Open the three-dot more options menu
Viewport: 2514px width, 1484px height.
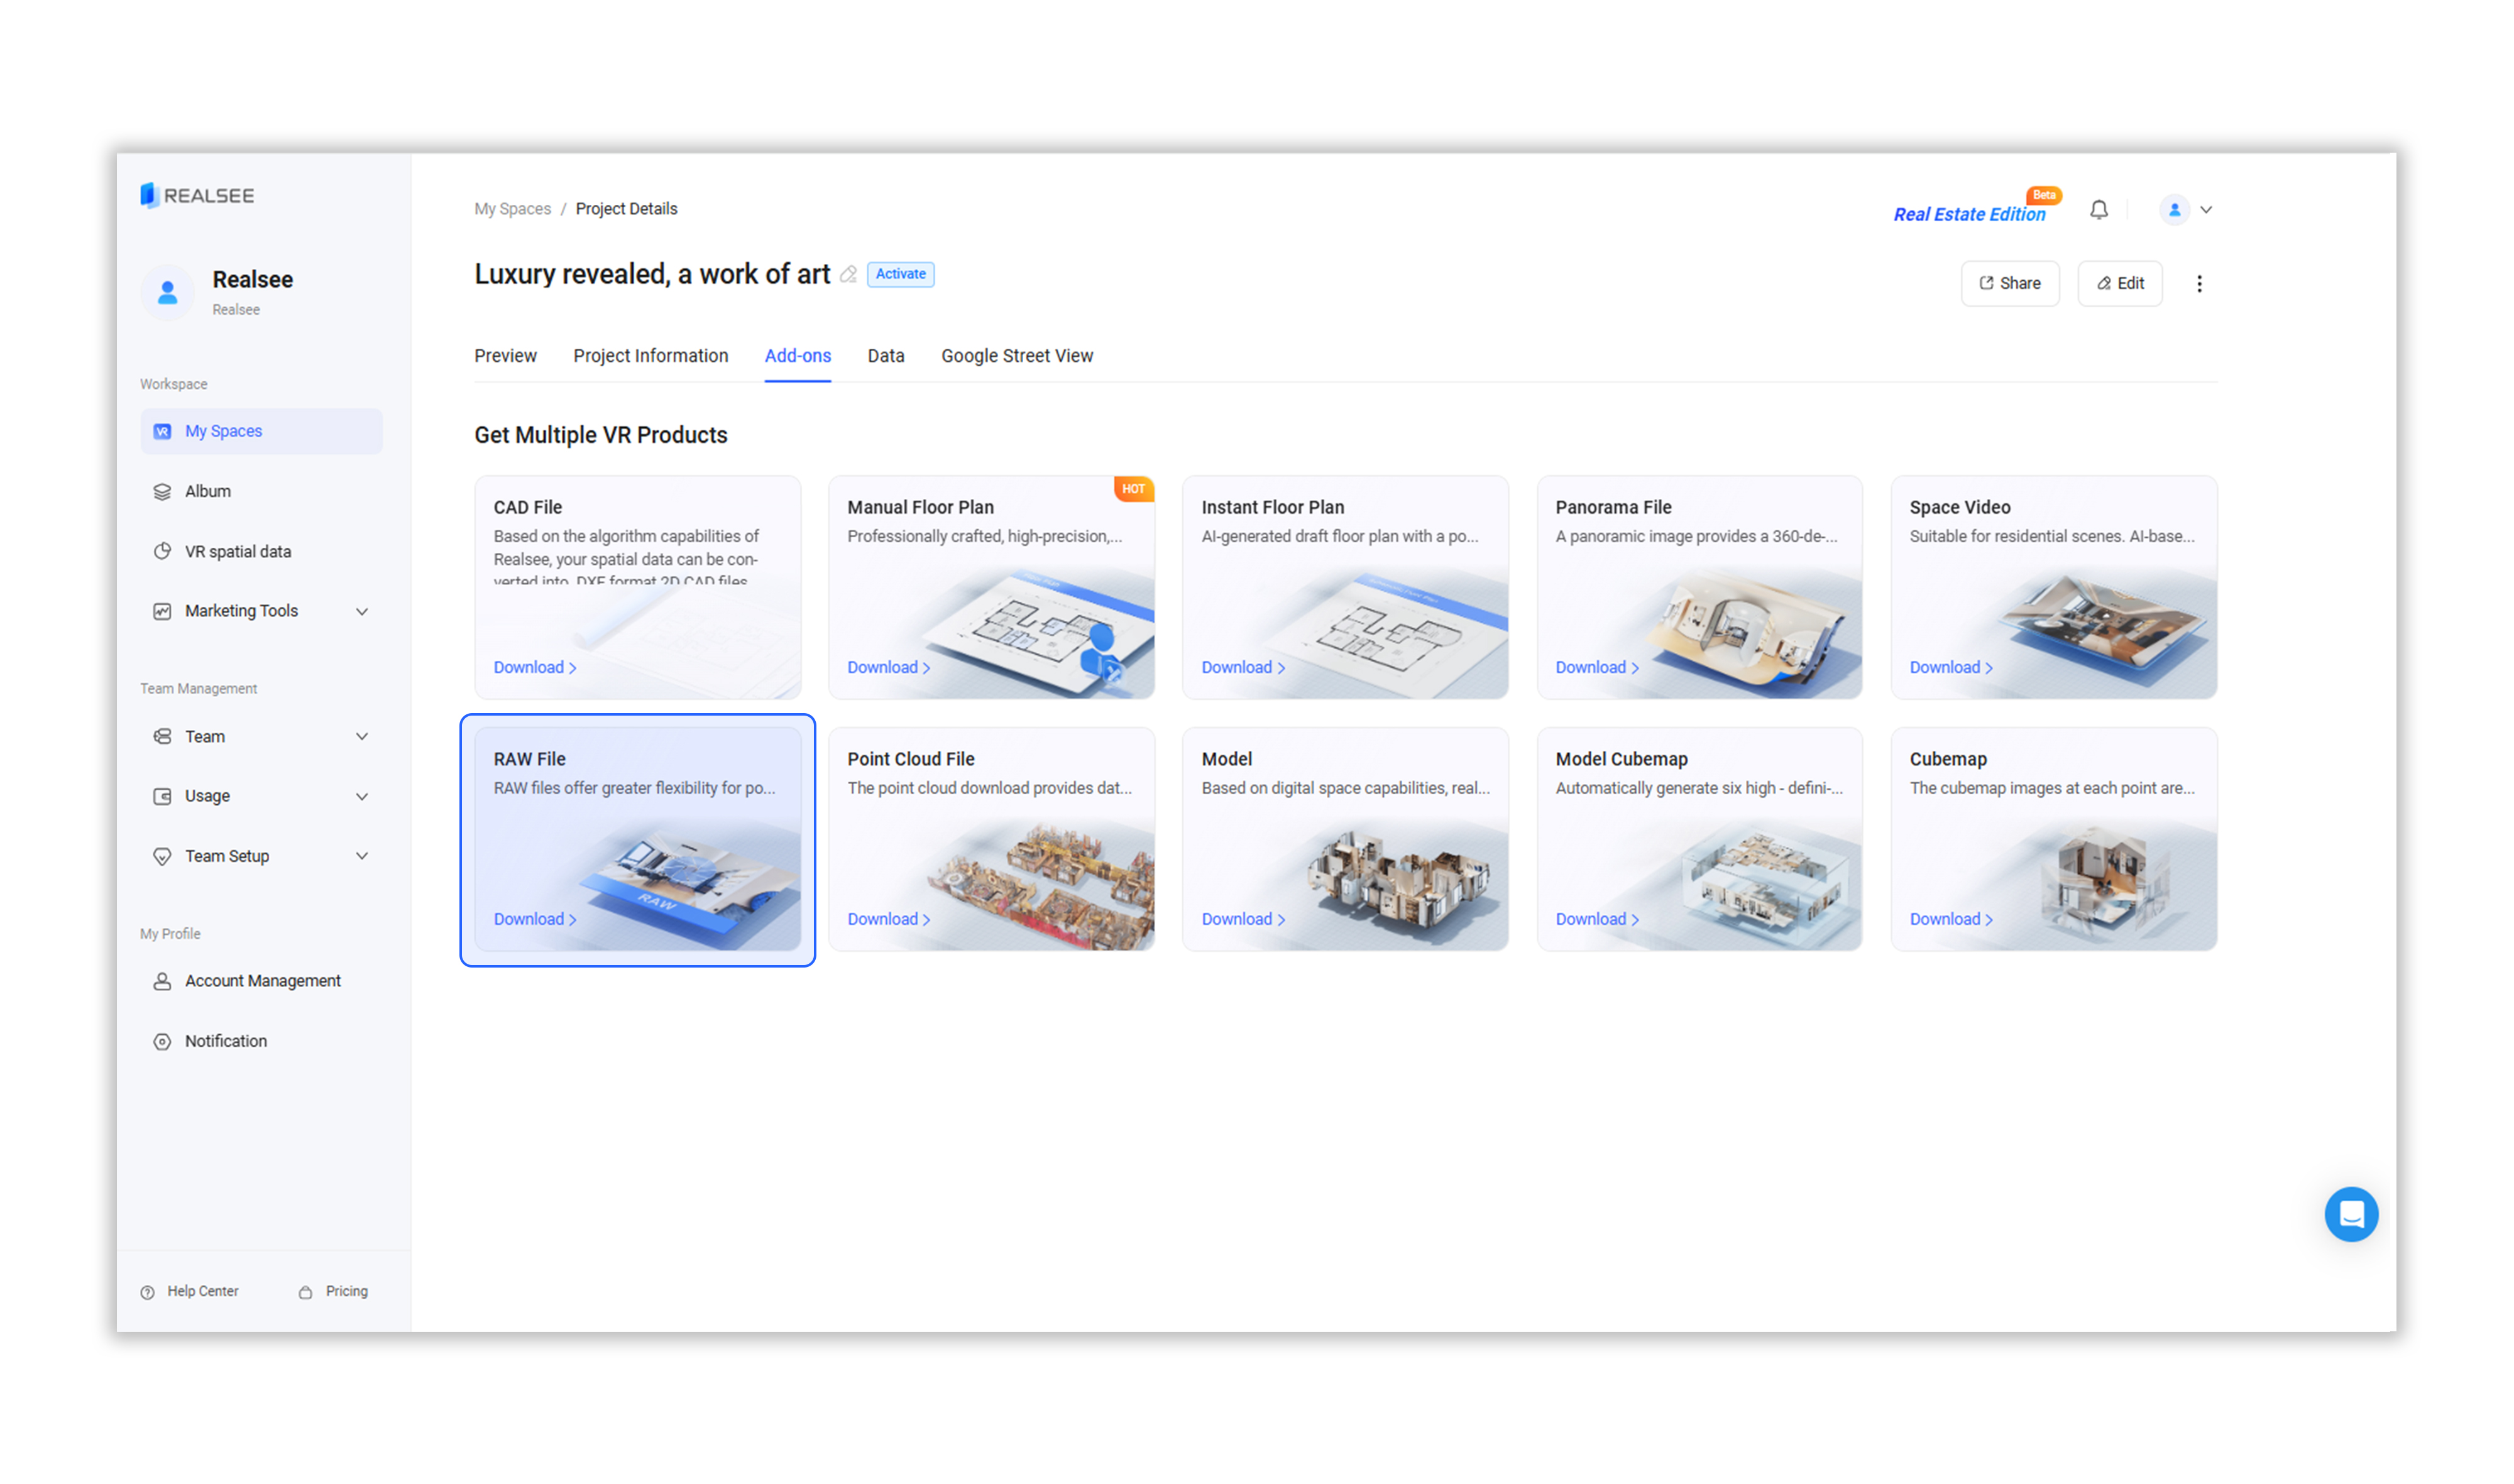pos(2198,284)
